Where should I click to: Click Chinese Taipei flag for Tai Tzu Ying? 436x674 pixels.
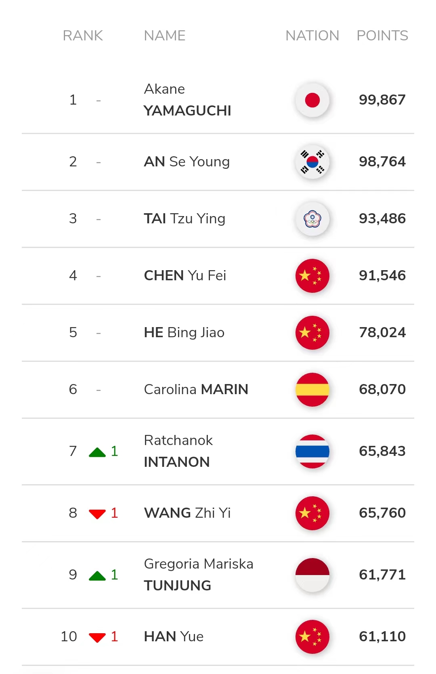[x=312, y=219]
